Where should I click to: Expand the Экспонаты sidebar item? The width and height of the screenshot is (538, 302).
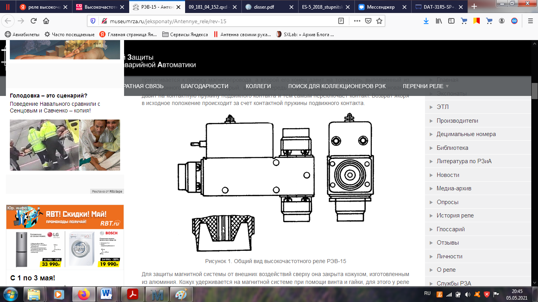tap(451, 94)
